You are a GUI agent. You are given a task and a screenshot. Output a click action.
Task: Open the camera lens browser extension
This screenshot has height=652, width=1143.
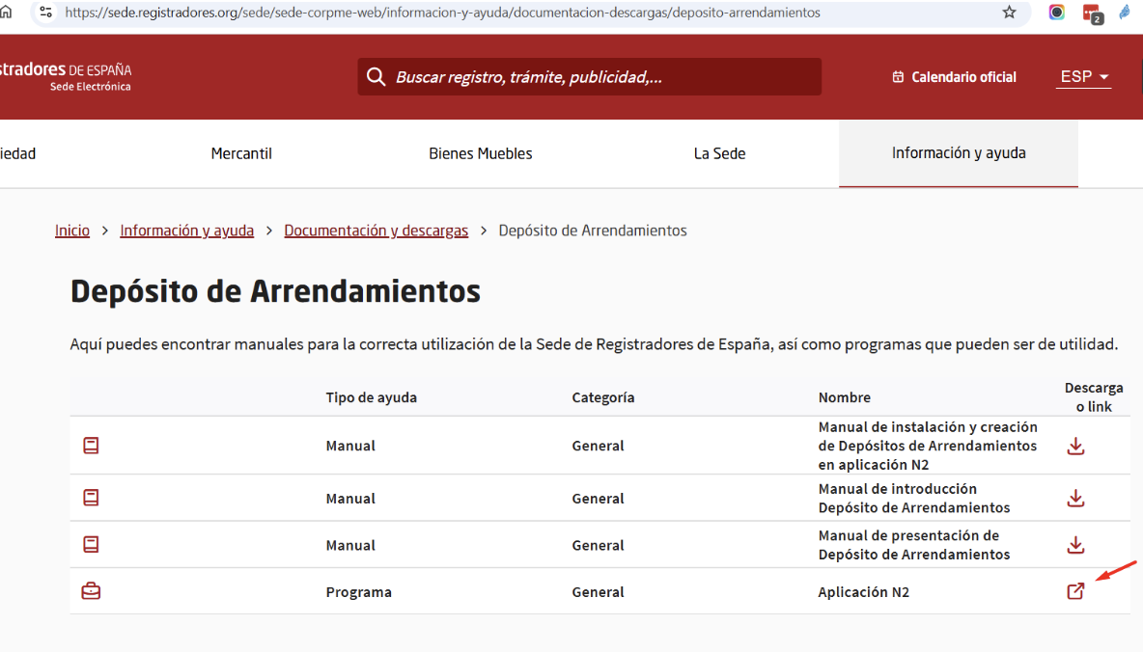click(x=1056, y=13)
